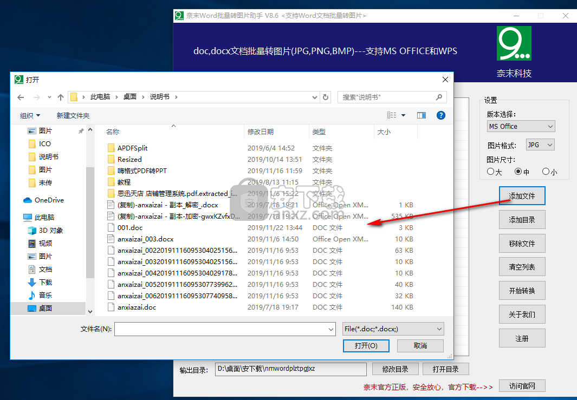Select the 嗨格式PDF转PPT folder
Image resolution: width=577 pixels, height=400 pixels.
(x=142, y=171)
